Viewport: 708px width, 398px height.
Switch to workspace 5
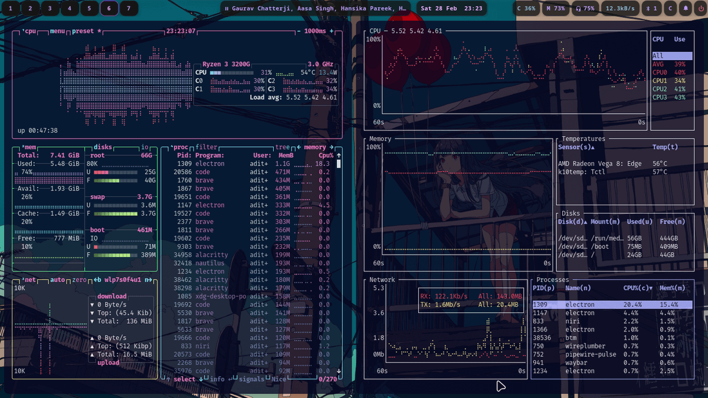pos(89,8)
